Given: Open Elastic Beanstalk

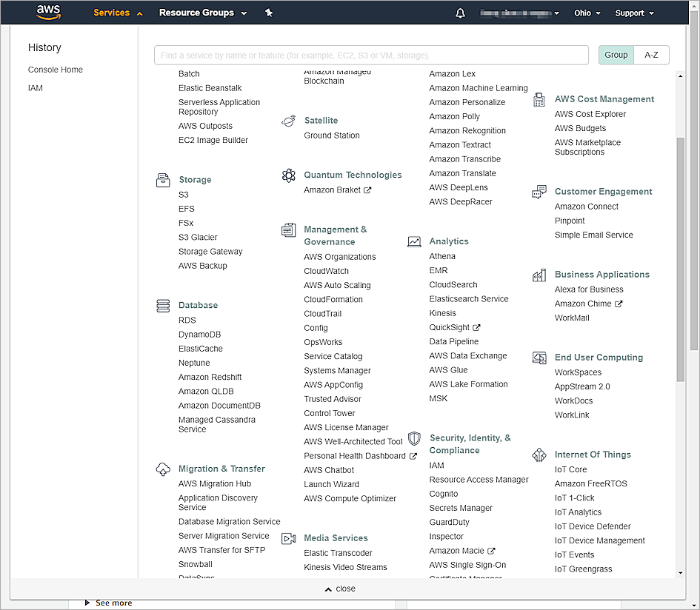Looking at the screenshot, I should pos(210,88).
